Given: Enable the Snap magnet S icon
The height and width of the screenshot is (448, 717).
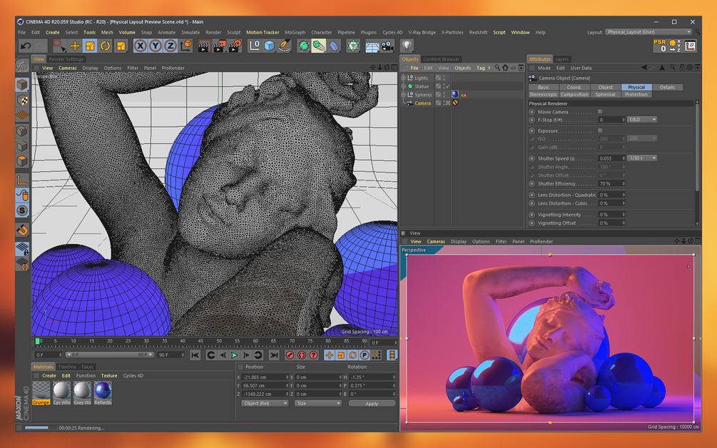Looking at the screenshot, I should 22,210.
